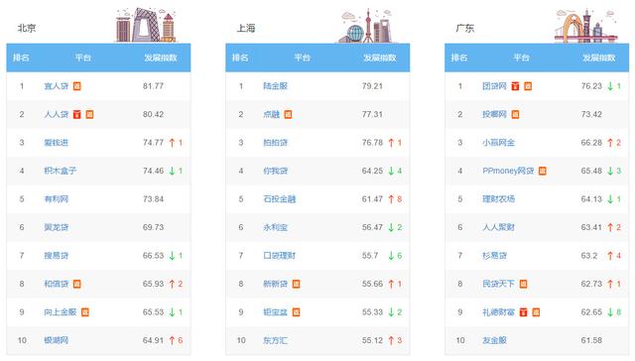The image size is (635, 361).
Task: Open the 拍拍贷 platform link
Action: (x=276, y=143)
